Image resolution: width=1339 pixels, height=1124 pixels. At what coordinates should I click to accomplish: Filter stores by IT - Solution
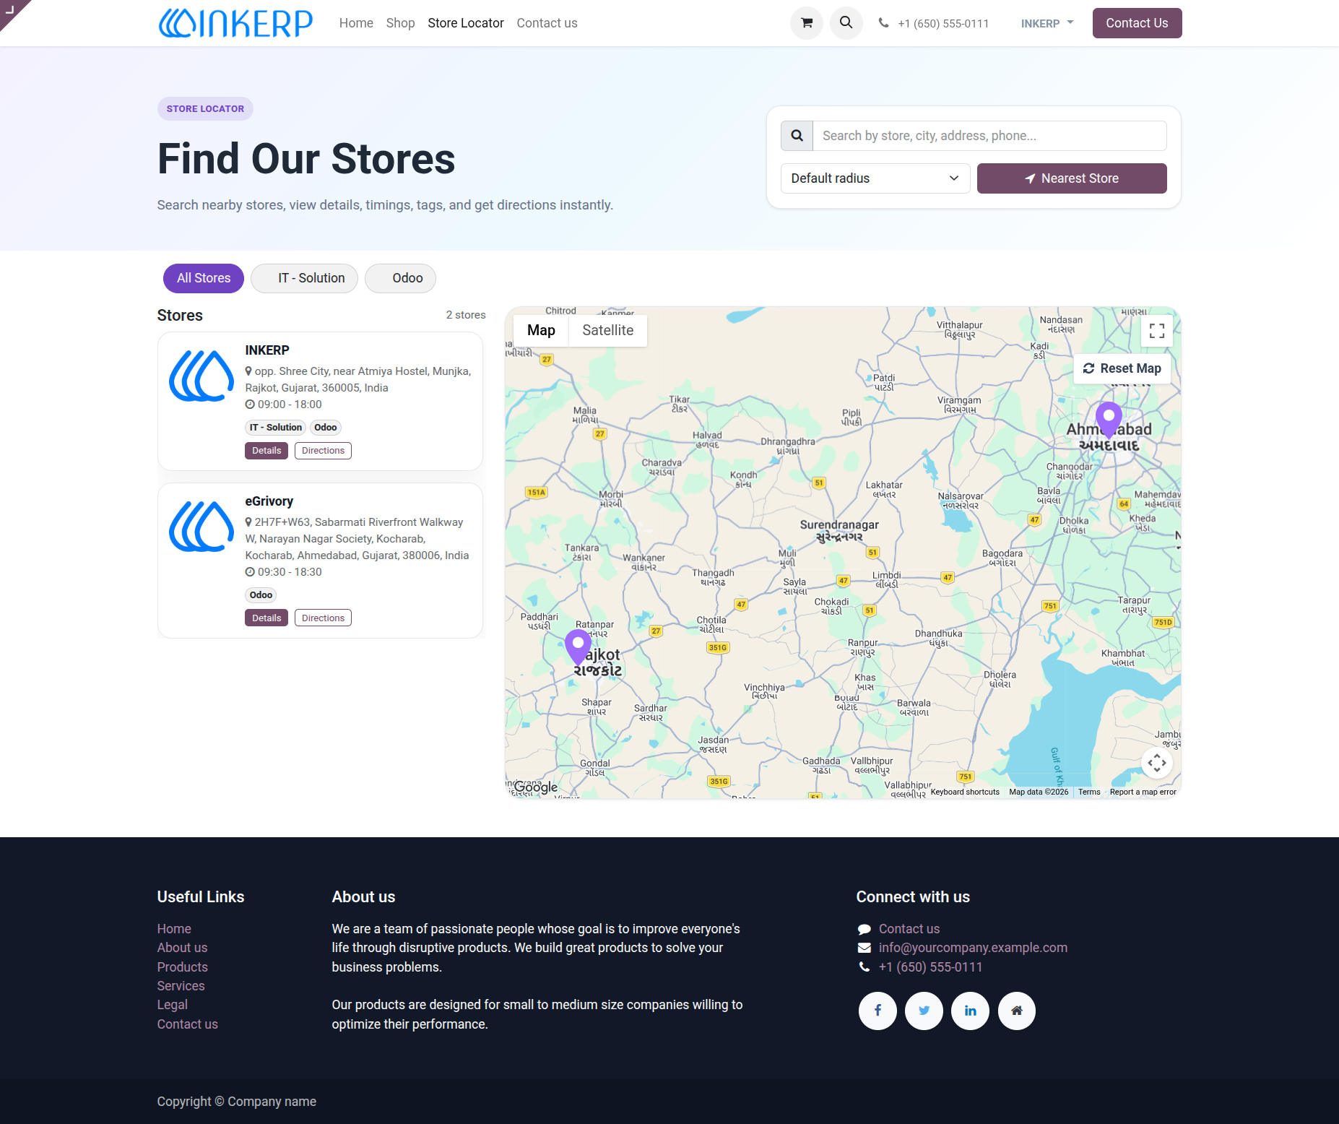(304, 278)
